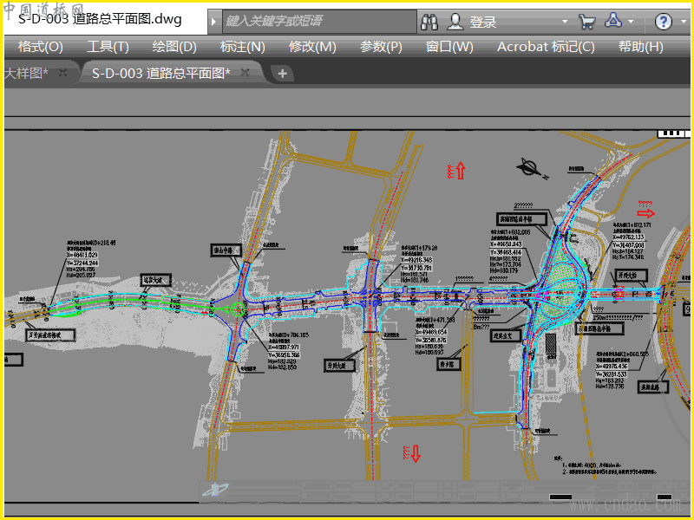The width and height of the screenshot is (694, 520).
Task: Open help via question mark icon
Action: click(663, 22)
